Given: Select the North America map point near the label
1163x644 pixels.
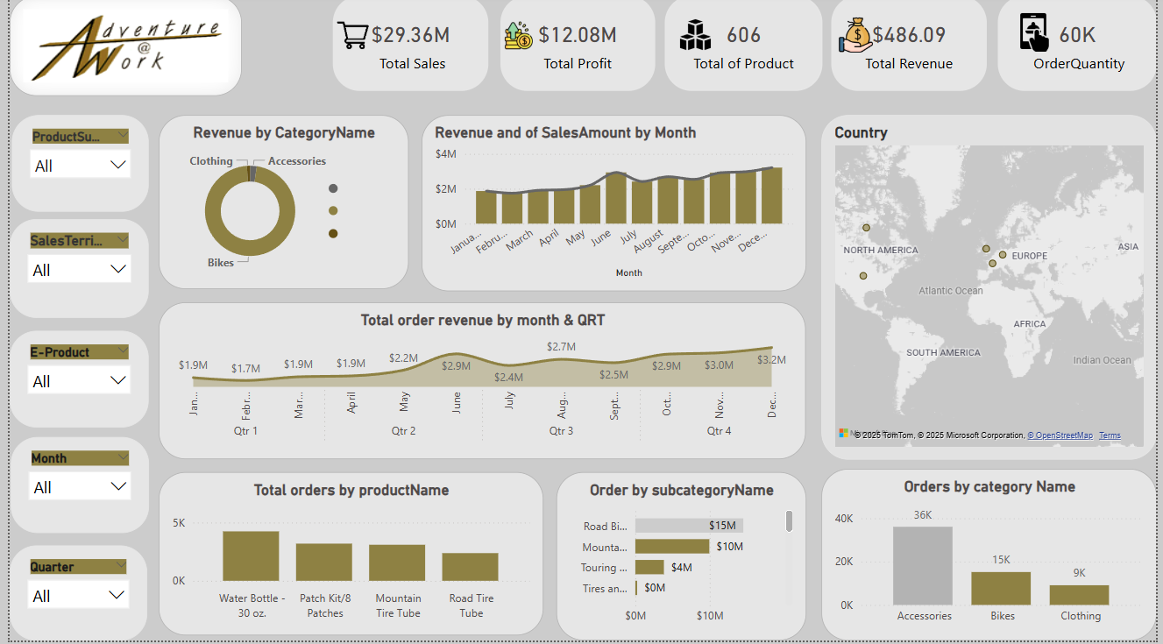Looking at the screenshot, I should tap(866, 228).
